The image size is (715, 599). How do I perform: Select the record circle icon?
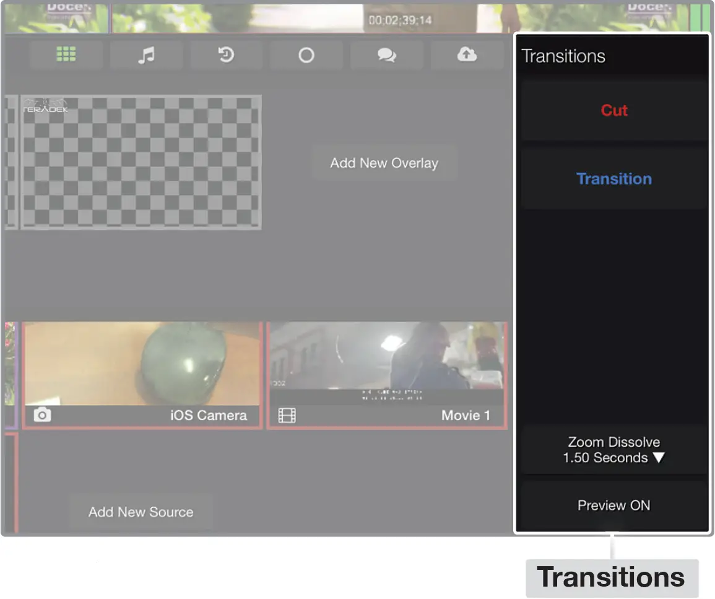click(306, 55)
